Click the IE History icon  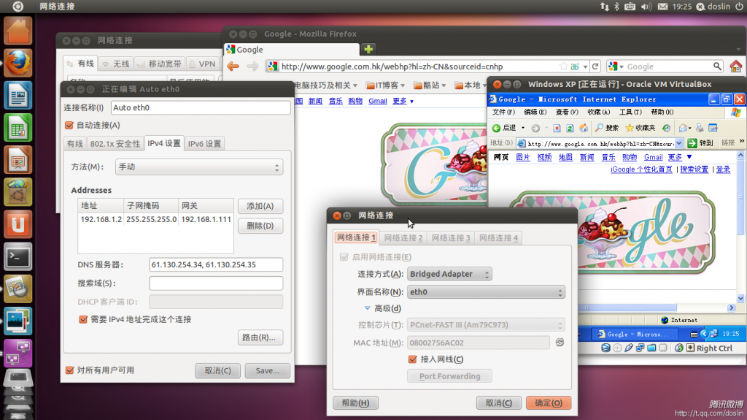click(x=667, y=128)
